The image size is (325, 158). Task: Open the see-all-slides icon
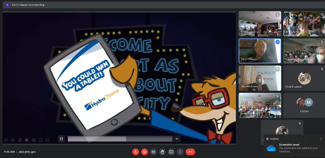click(27, 140)
